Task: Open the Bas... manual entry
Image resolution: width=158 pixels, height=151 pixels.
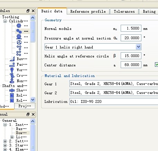Action: 21,129
